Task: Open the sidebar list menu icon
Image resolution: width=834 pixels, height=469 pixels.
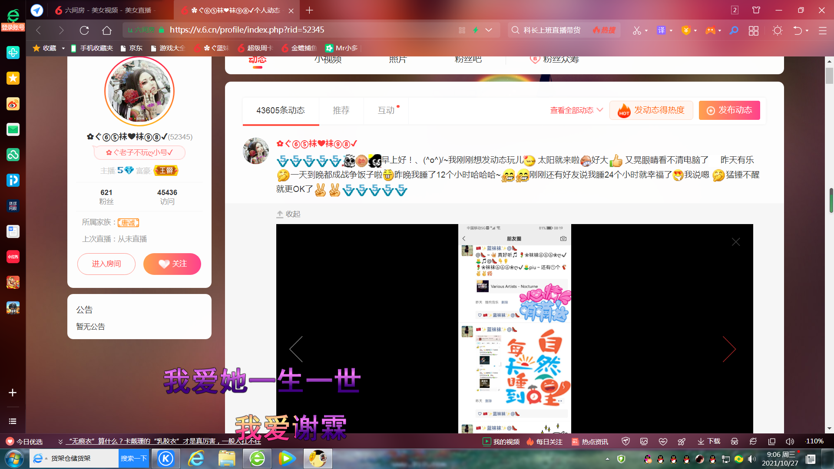Action: 13,421
